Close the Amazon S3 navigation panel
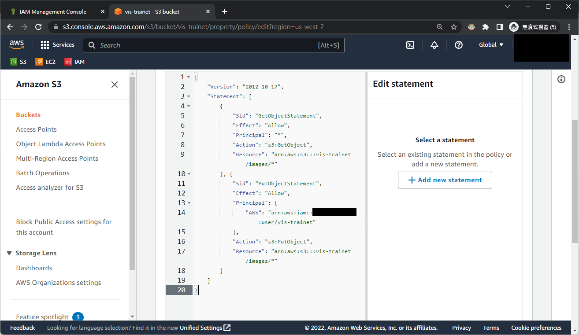The width and height of the screenshot is (579, 335). pyautogui.click(x=115, y=85)
